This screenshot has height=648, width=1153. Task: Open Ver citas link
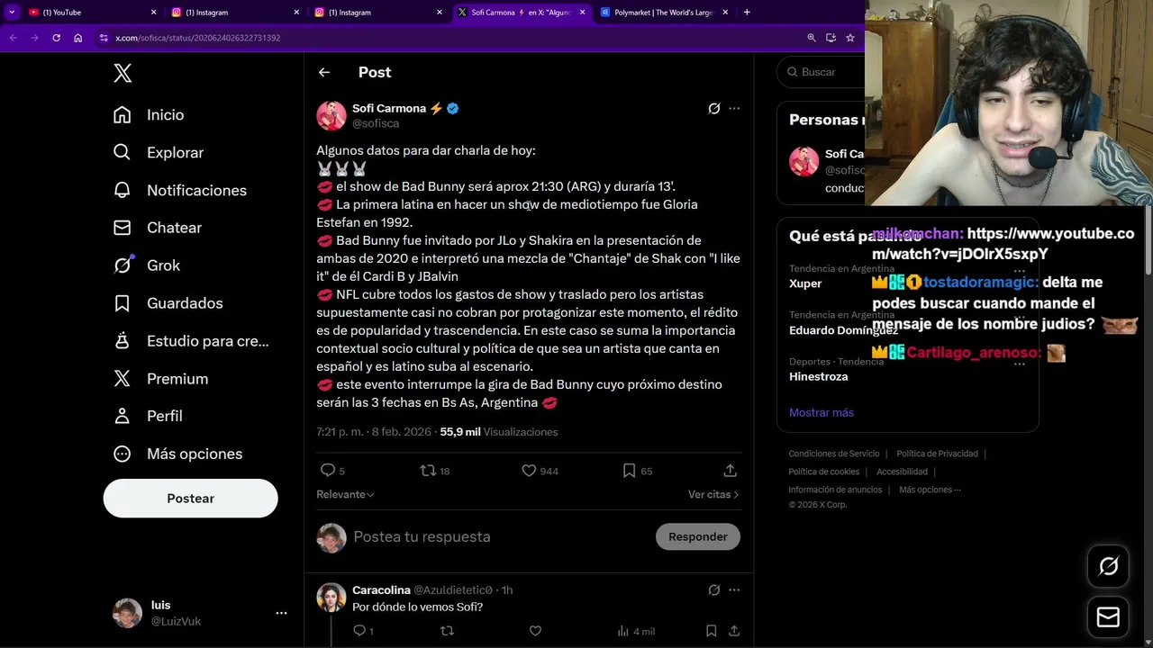click(713, 494)
